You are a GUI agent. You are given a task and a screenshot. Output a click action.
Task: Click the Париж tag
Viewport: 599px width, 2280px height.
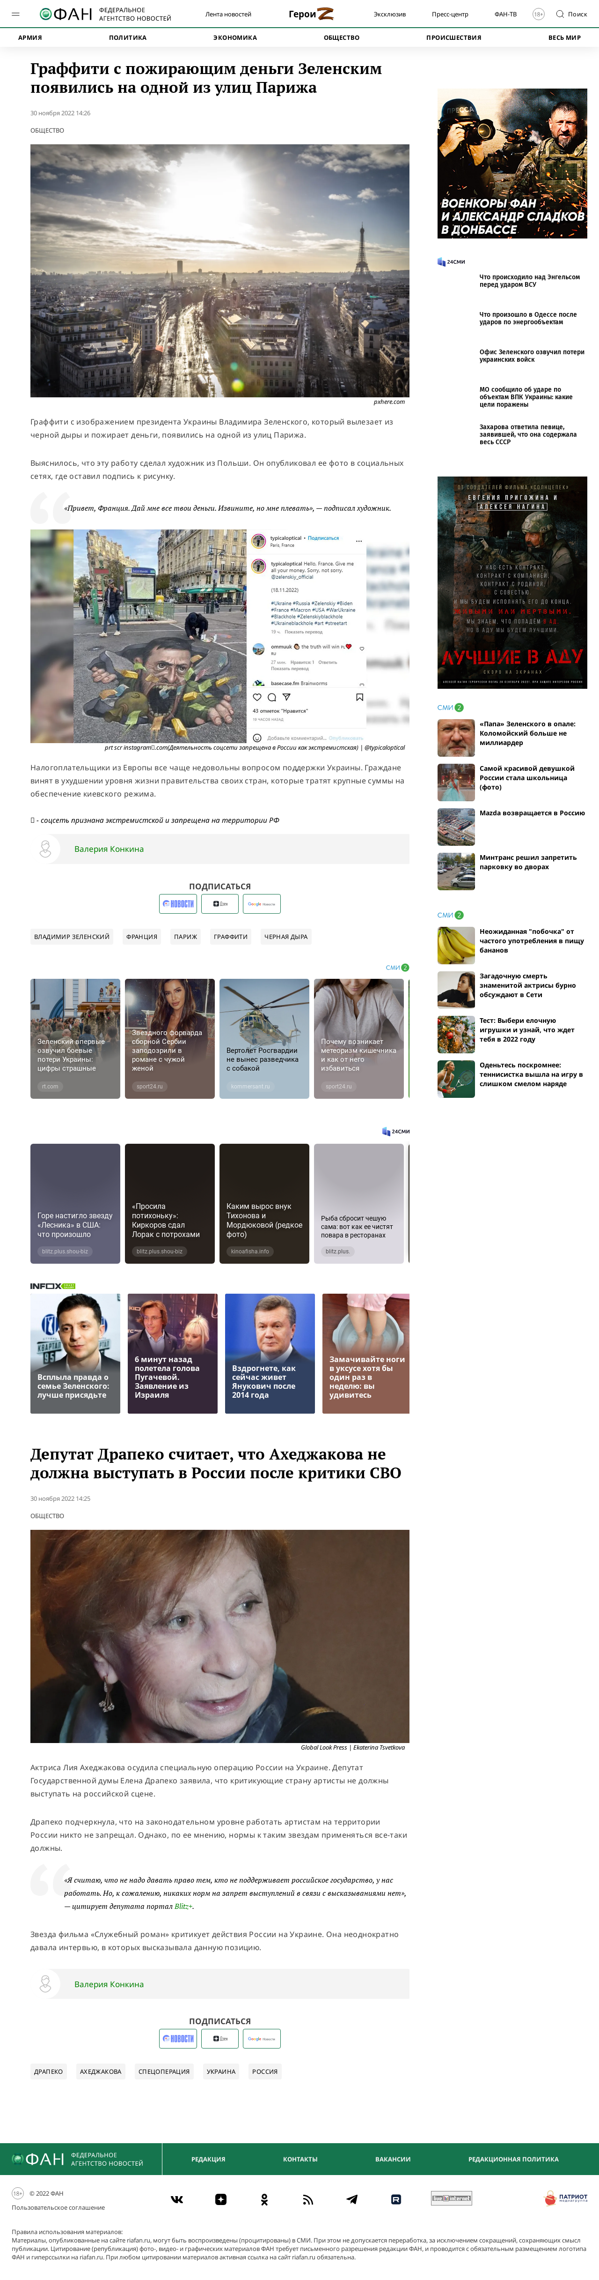point(185,937)
